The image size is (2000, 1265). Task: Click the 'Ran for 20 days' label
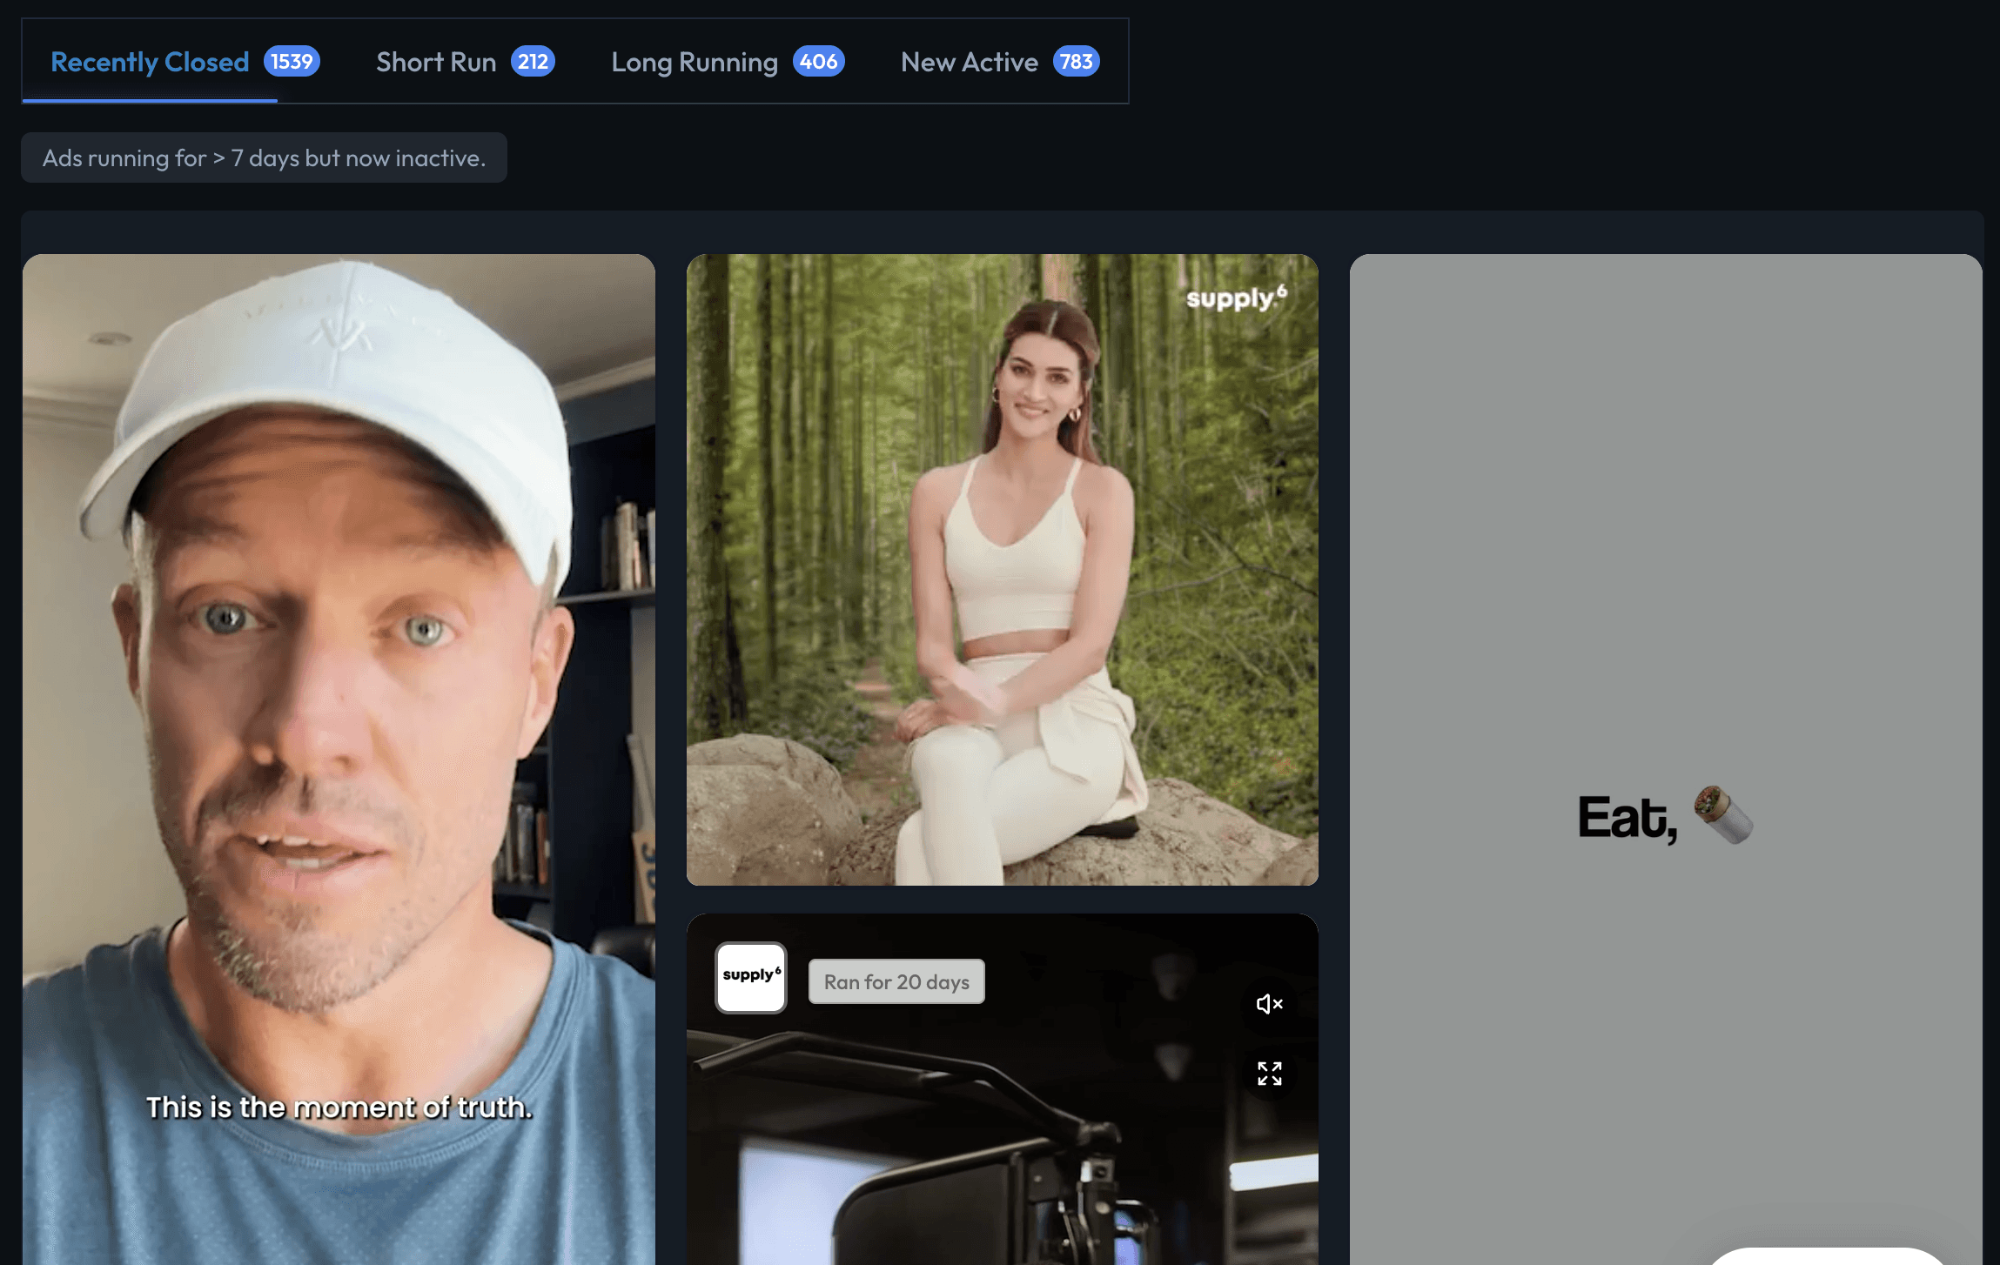point(896,981)
